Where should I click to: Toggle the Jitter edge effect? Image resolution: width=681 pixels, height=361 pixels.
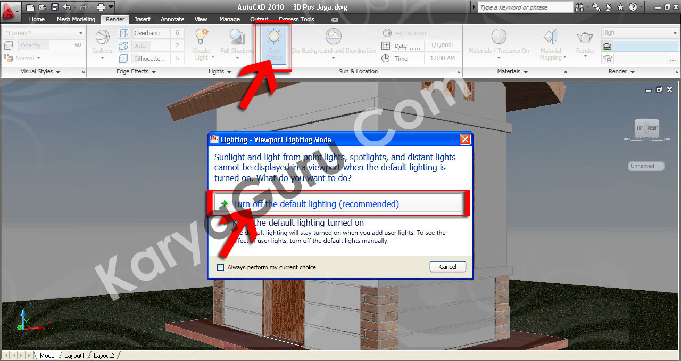coord(123,45)
